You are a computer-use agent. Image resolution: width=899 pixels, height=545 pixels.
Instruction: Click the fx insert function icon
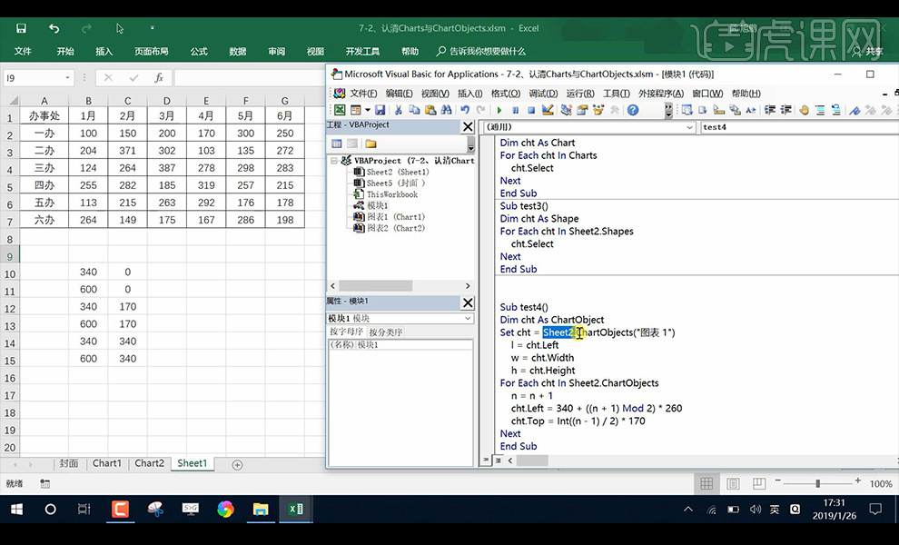(x=159, y=77)
